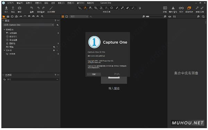Toggle the orange multi-view grid icon
The width and height of the screenshot is (208, 130).
click(x=63, y=16)
